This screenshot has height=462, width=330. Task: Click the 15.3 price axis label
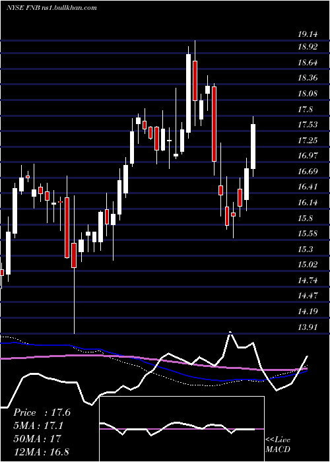point(305,249)
